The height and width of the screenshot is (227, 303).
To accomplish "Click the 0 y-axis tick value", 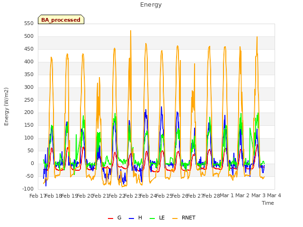I will click(32, 164).
